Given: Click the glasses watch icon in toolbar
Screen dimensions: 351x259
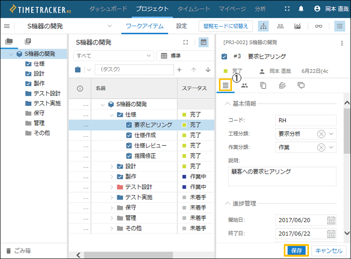Looking at the screenshot, I should click(x=318, y=26).
